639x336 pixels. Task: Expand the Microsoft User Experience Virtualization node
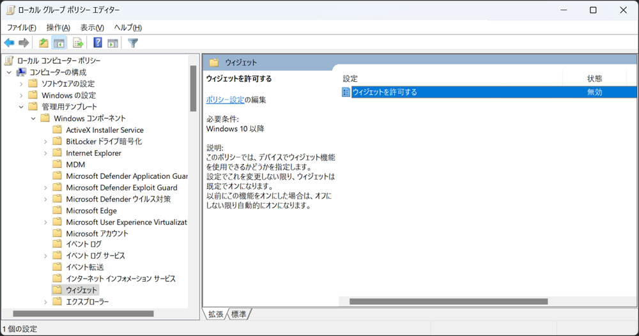(45, 222)
